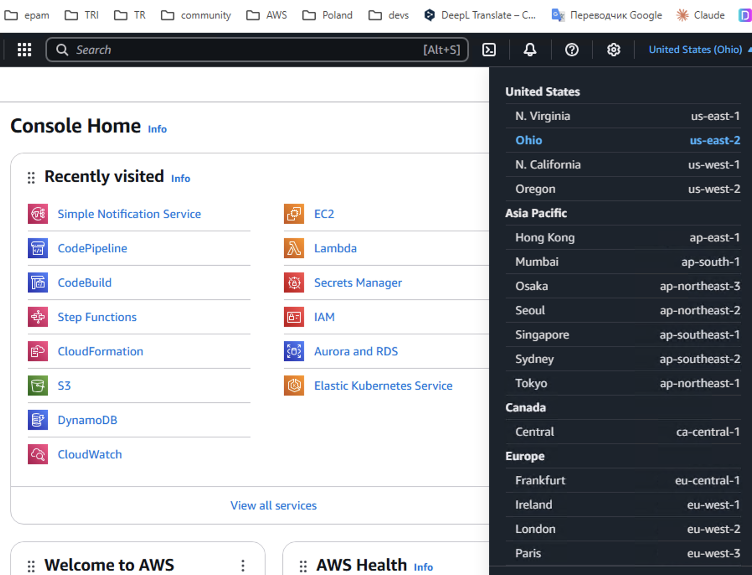
Task: Click the Simple Notification Service icon
Action: coord(38,214)
